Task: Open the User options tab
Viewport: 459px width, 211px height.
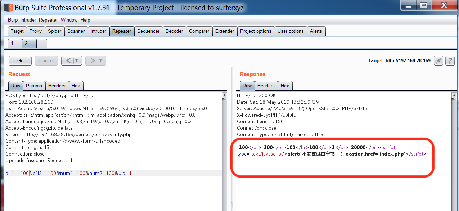Action: tap(291, 31)
